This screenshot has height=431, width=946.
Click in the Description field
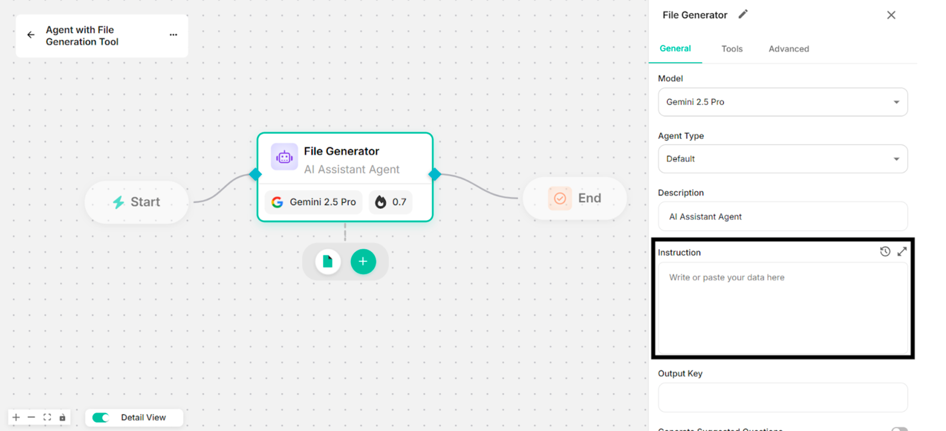coord(782,217)
